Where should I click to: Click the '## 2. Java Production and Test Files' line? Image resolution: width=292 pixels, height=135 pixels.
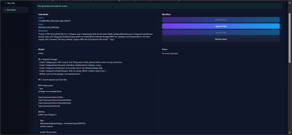click(53, 80)
